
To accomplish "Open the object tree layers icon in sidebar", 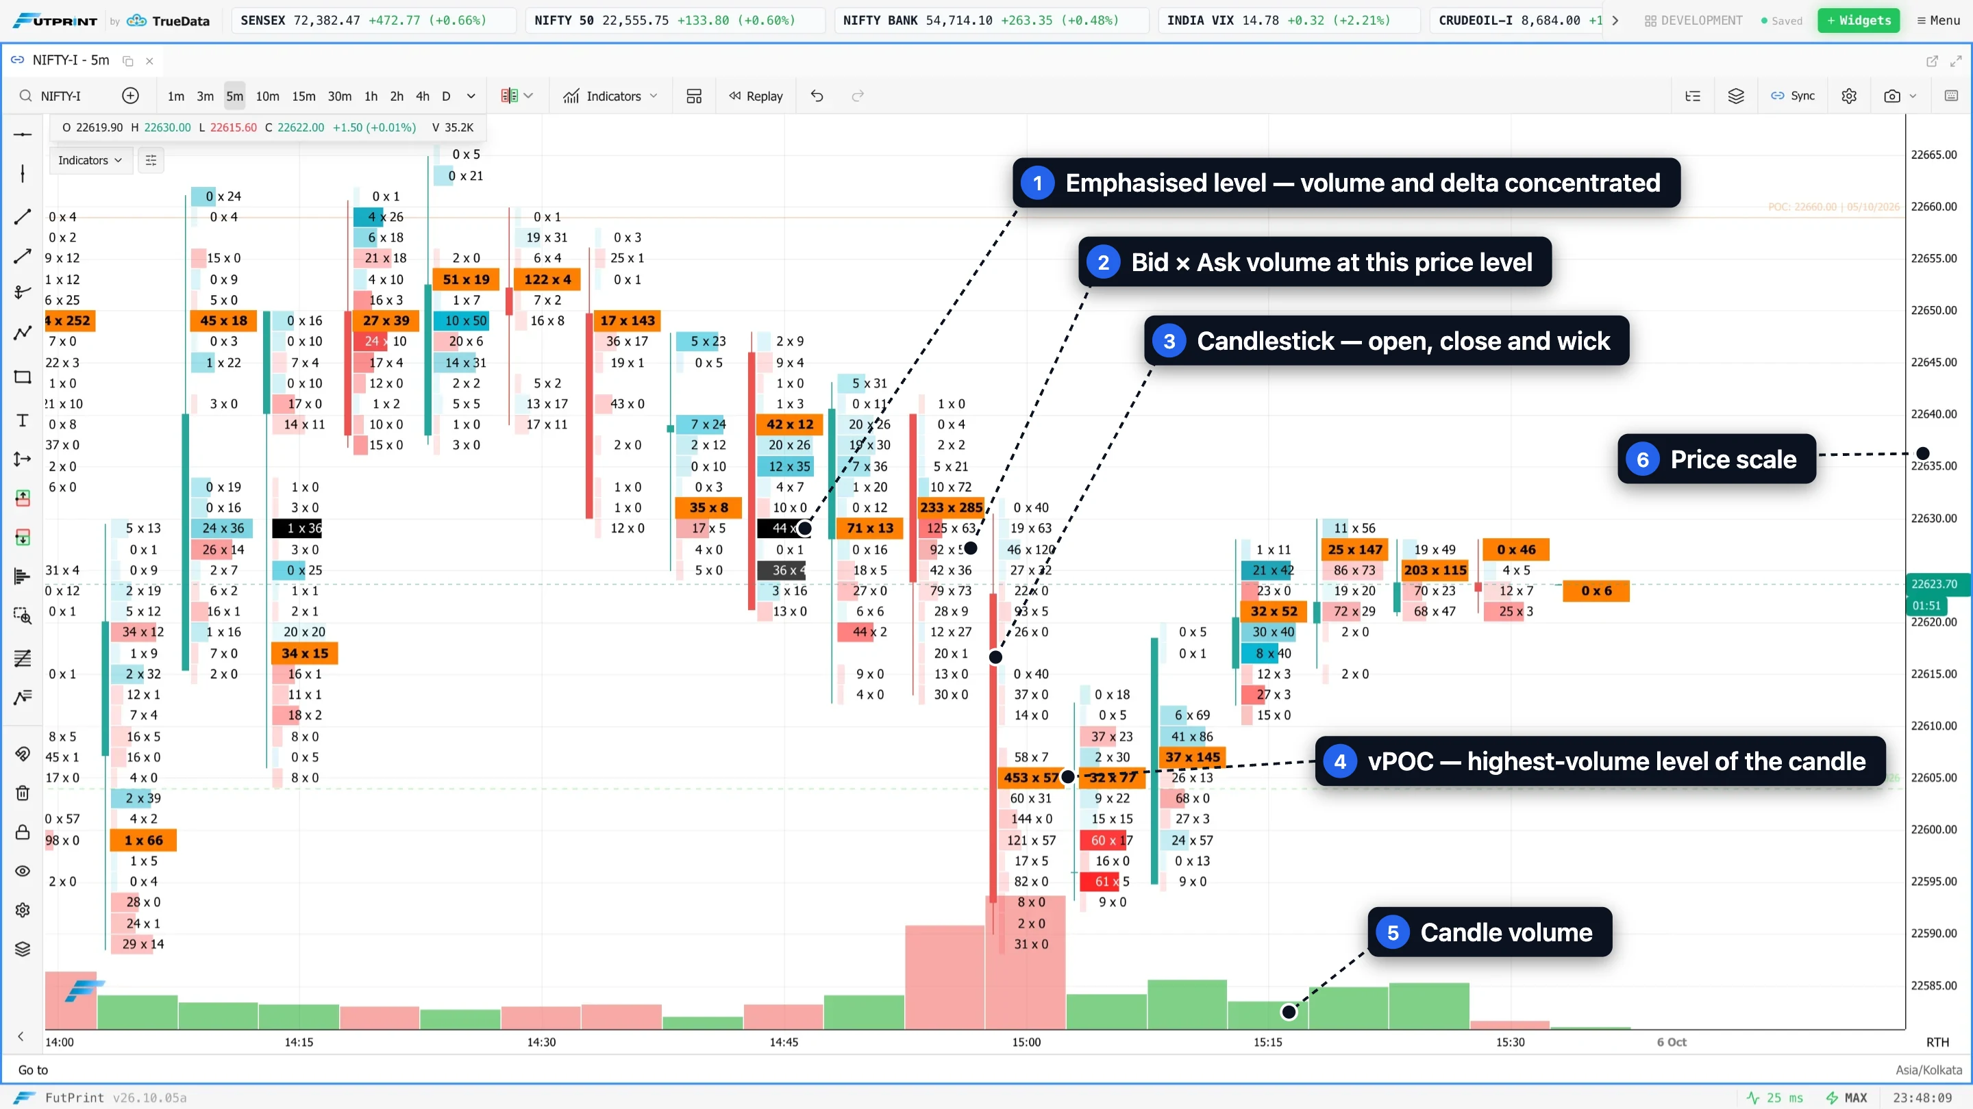I will tap(22, 949).
